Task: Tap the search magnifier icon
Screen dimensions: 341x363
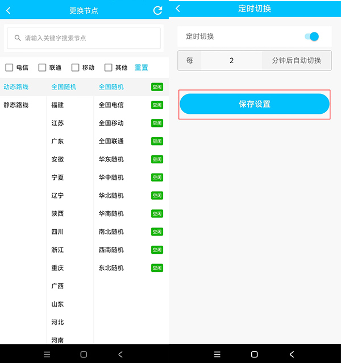Action: [x=18, y=38]
